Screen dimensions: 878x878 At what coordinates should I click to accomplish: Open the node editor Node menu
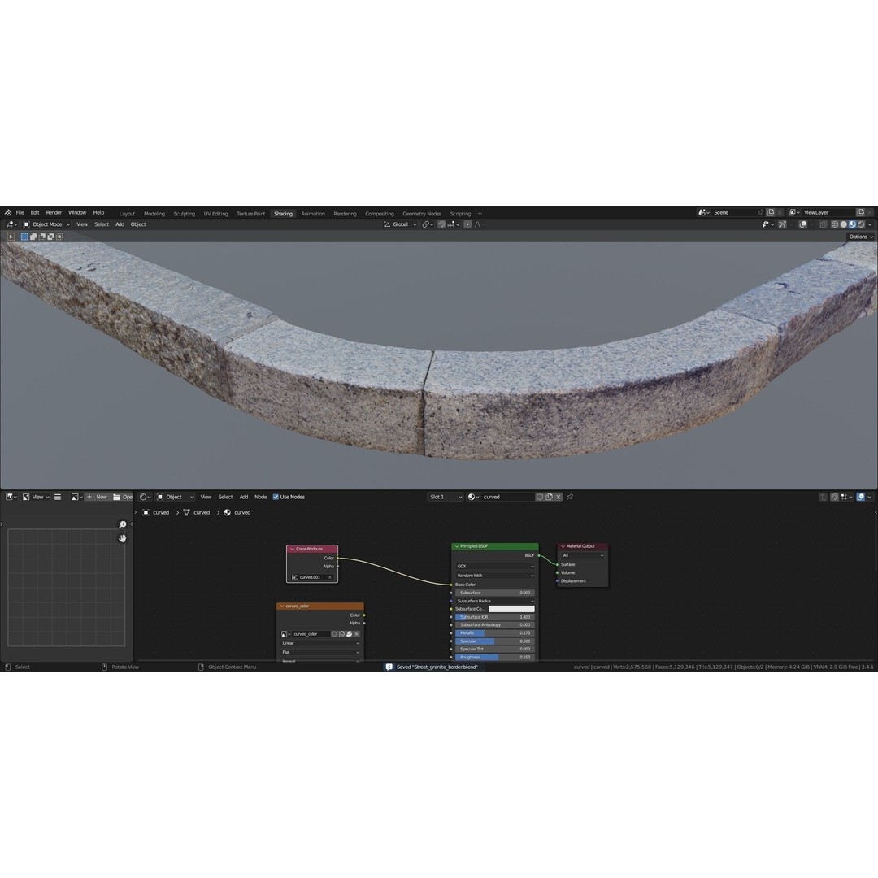tap(261, 498)
